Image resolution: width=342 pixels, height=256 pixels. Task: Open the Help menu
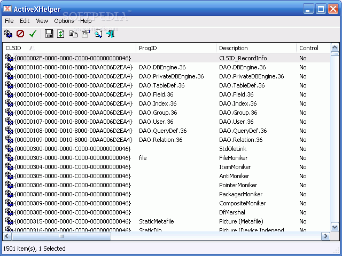85,21
